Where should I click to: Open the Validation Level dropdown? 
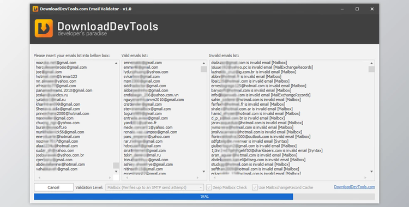[155, 187]
